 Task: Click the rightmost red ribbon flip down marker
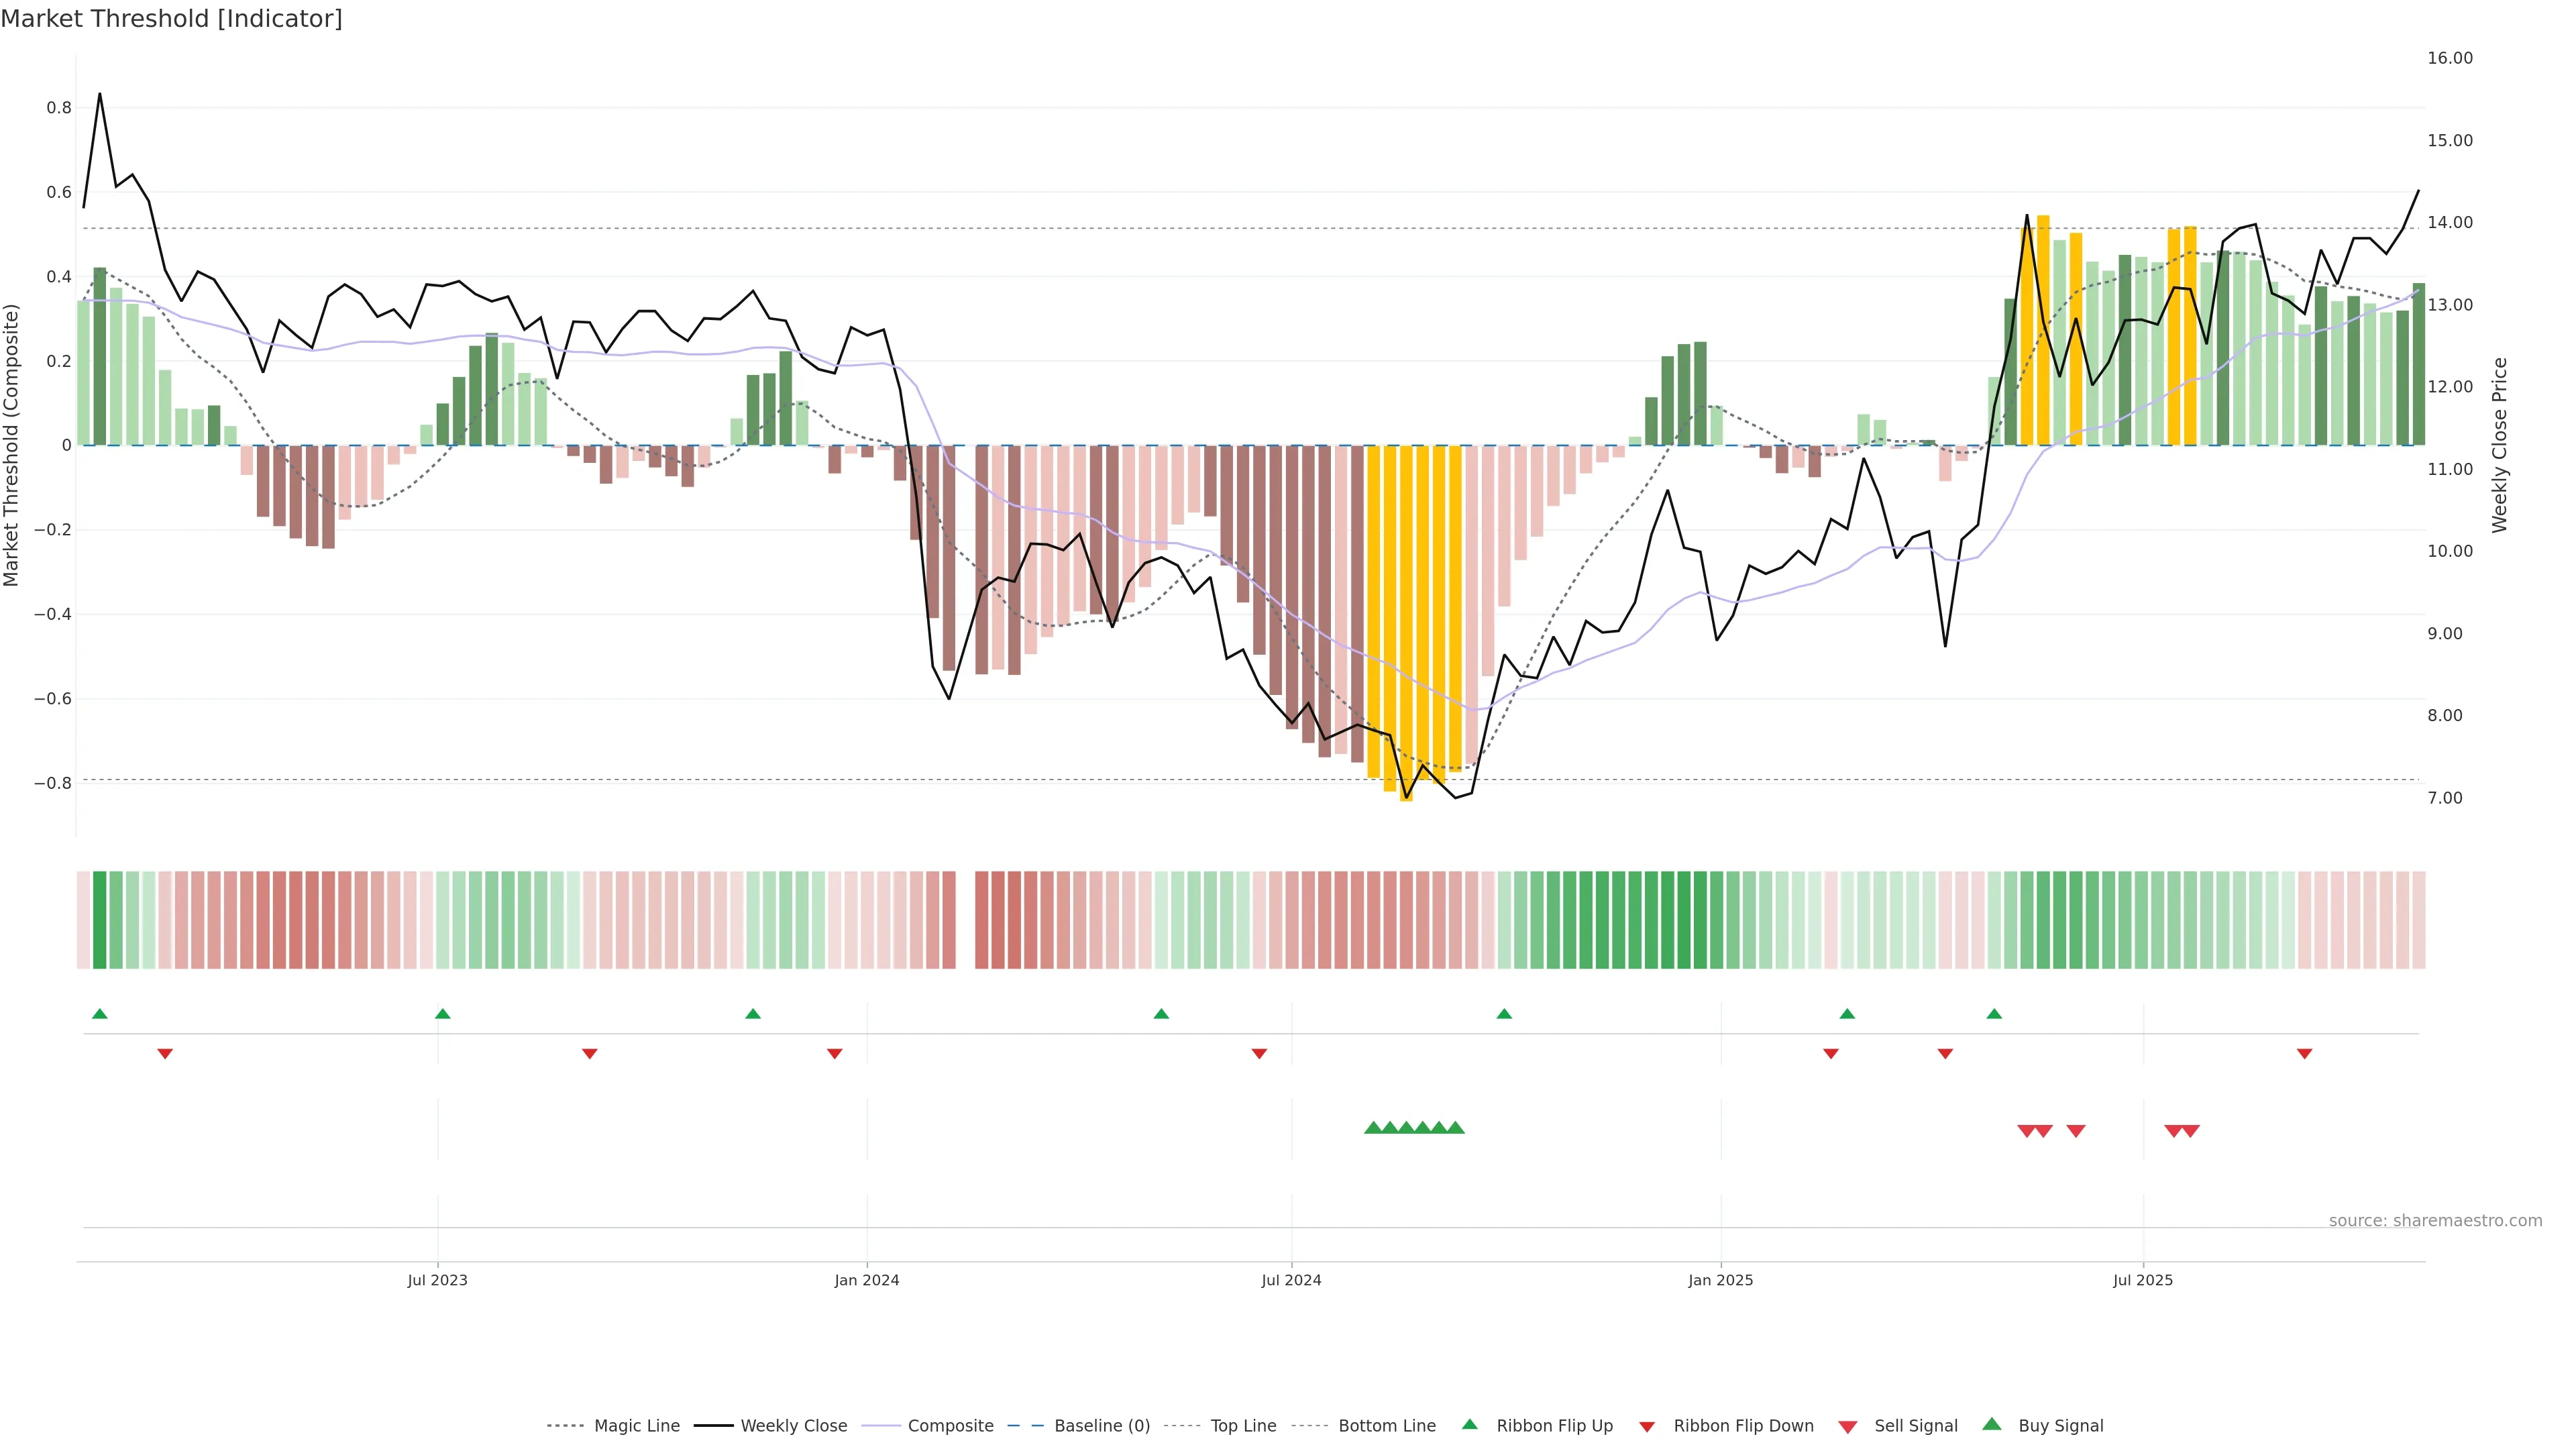(x=2304, y=1054)
